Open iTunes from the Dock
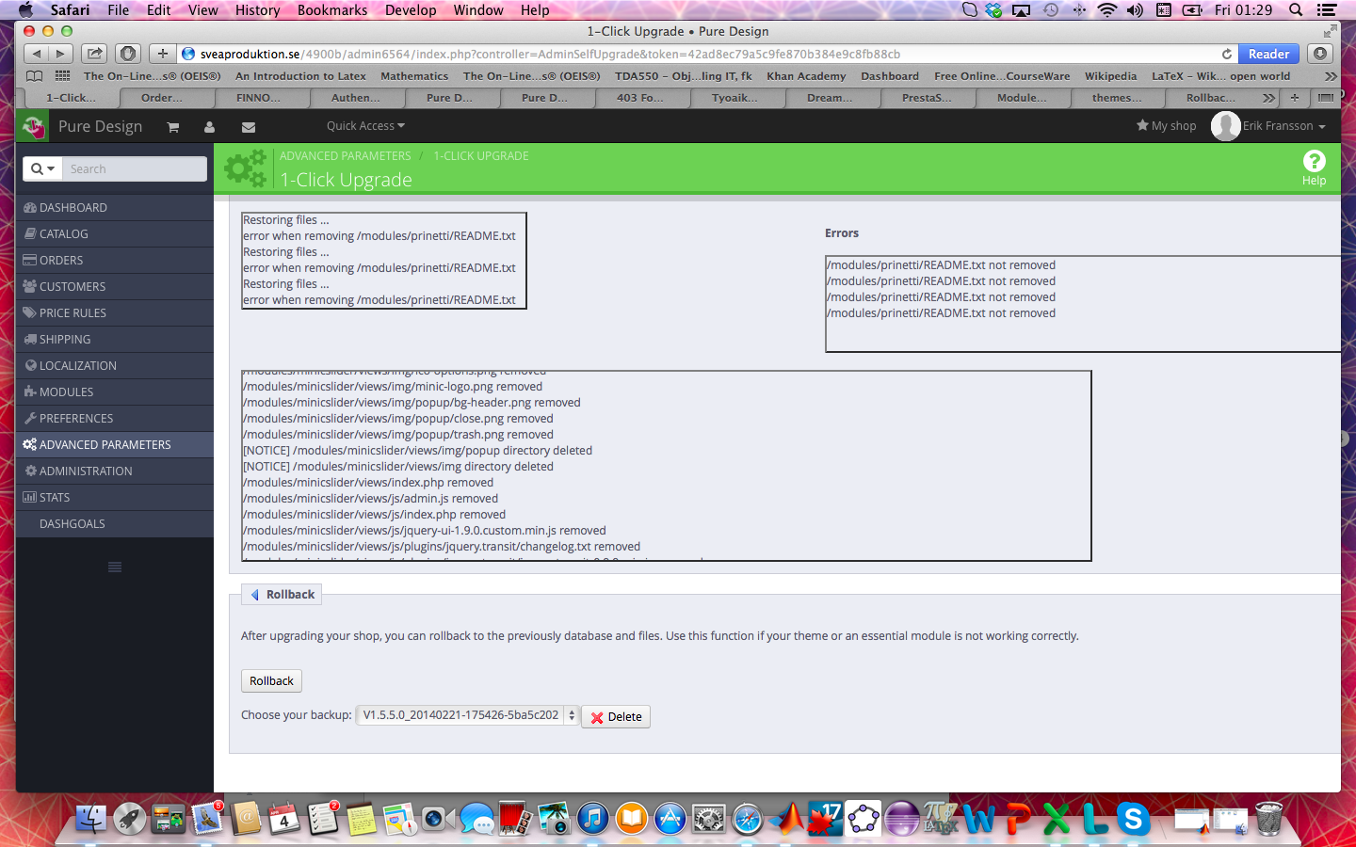This screenshot has height=847, width=1356. pyautogui.click(x=592, y=819)
